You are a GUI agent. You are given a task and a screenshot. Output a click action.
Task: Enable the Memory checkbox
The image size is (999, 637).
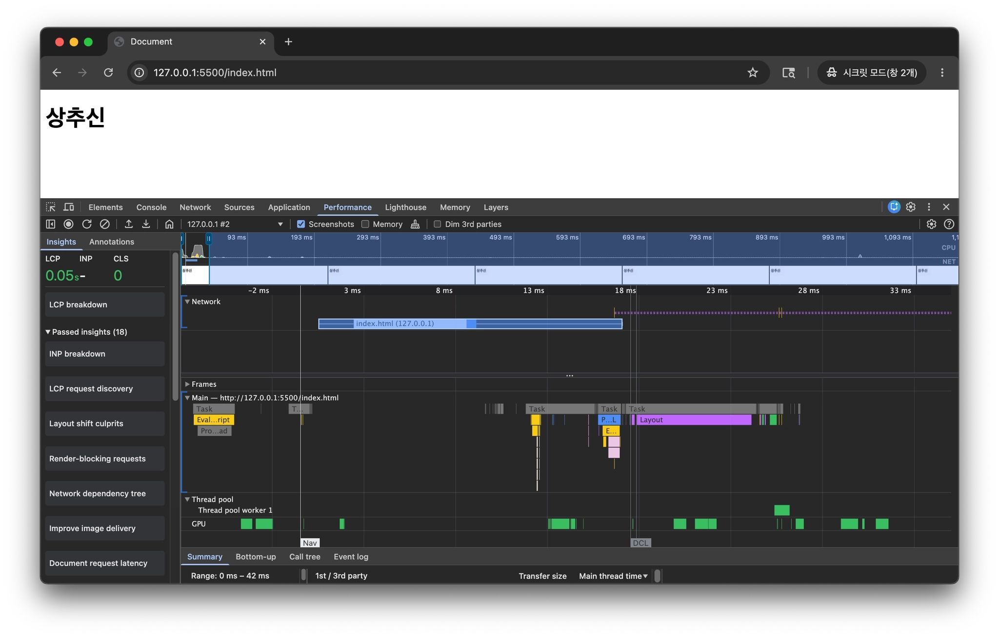tap(365, 224)
